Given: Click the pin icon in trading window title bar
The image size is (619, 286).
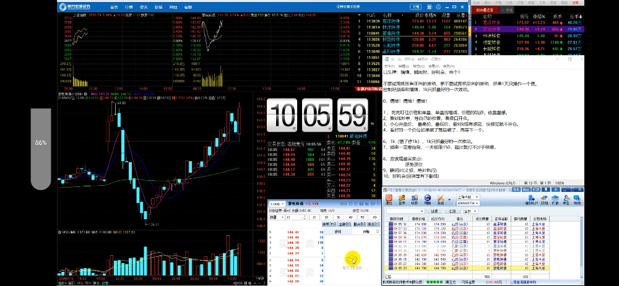Looking at the screenshot, I should [x=546, y=189].
